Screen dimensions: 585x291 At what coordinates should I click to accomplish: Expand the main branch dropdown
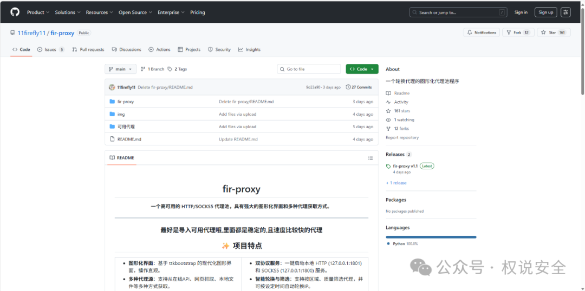pos(120,69)
